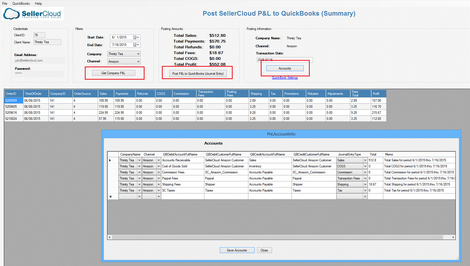Click the Transaction Date field

coord(285,60)
